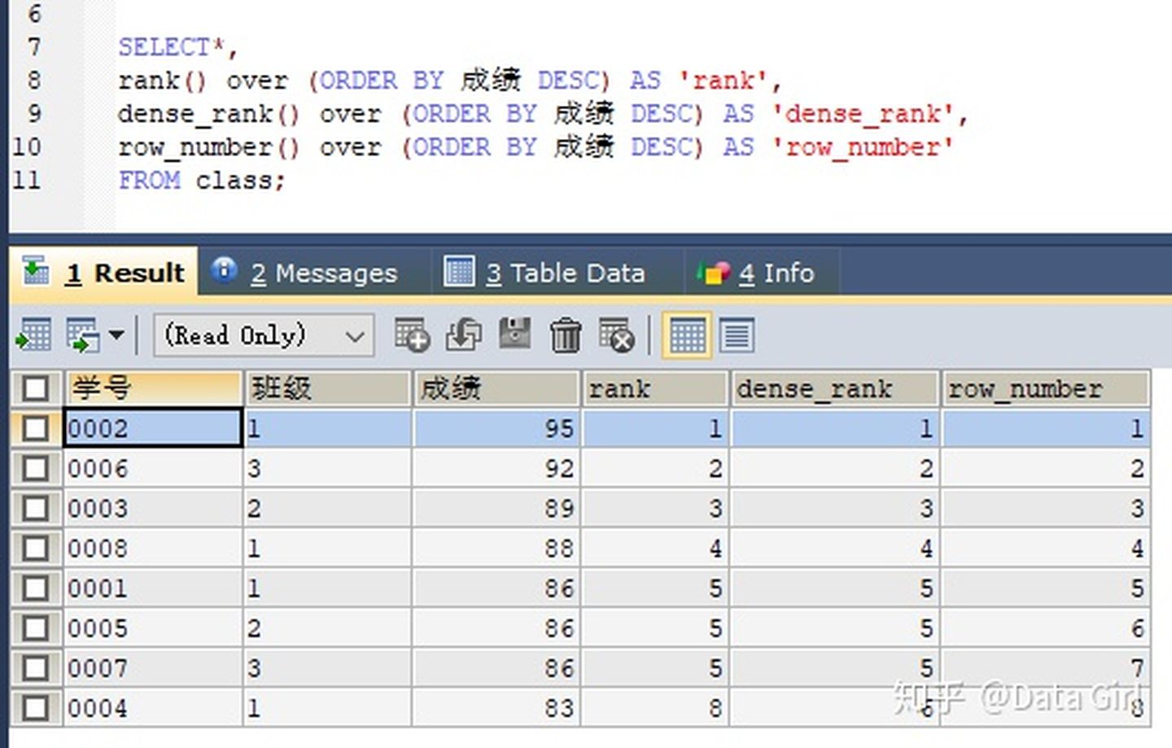Toggle the select-all checkbox in header
The image size is (1172, 748).
click(x=36, y=388)
